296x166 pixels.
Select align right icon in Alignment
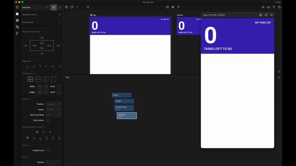pyautogui.click(x=59, y=66)
